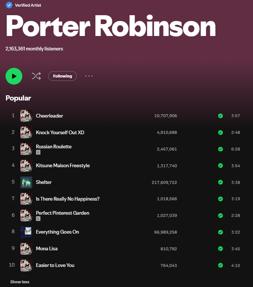The image size is (253, 287).
Task: Enable shuffle for Porter Robinson
Action: tap(36, 76)
